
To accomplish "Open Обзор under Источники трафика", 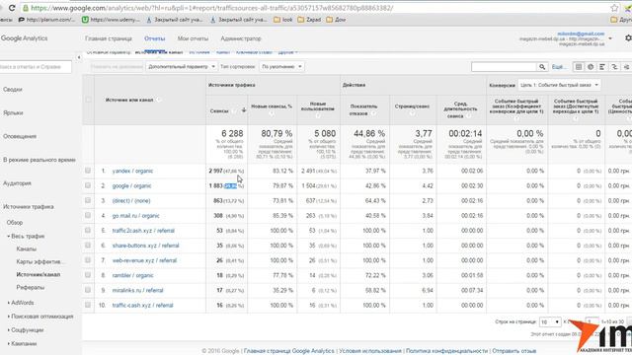I will 15,222.
